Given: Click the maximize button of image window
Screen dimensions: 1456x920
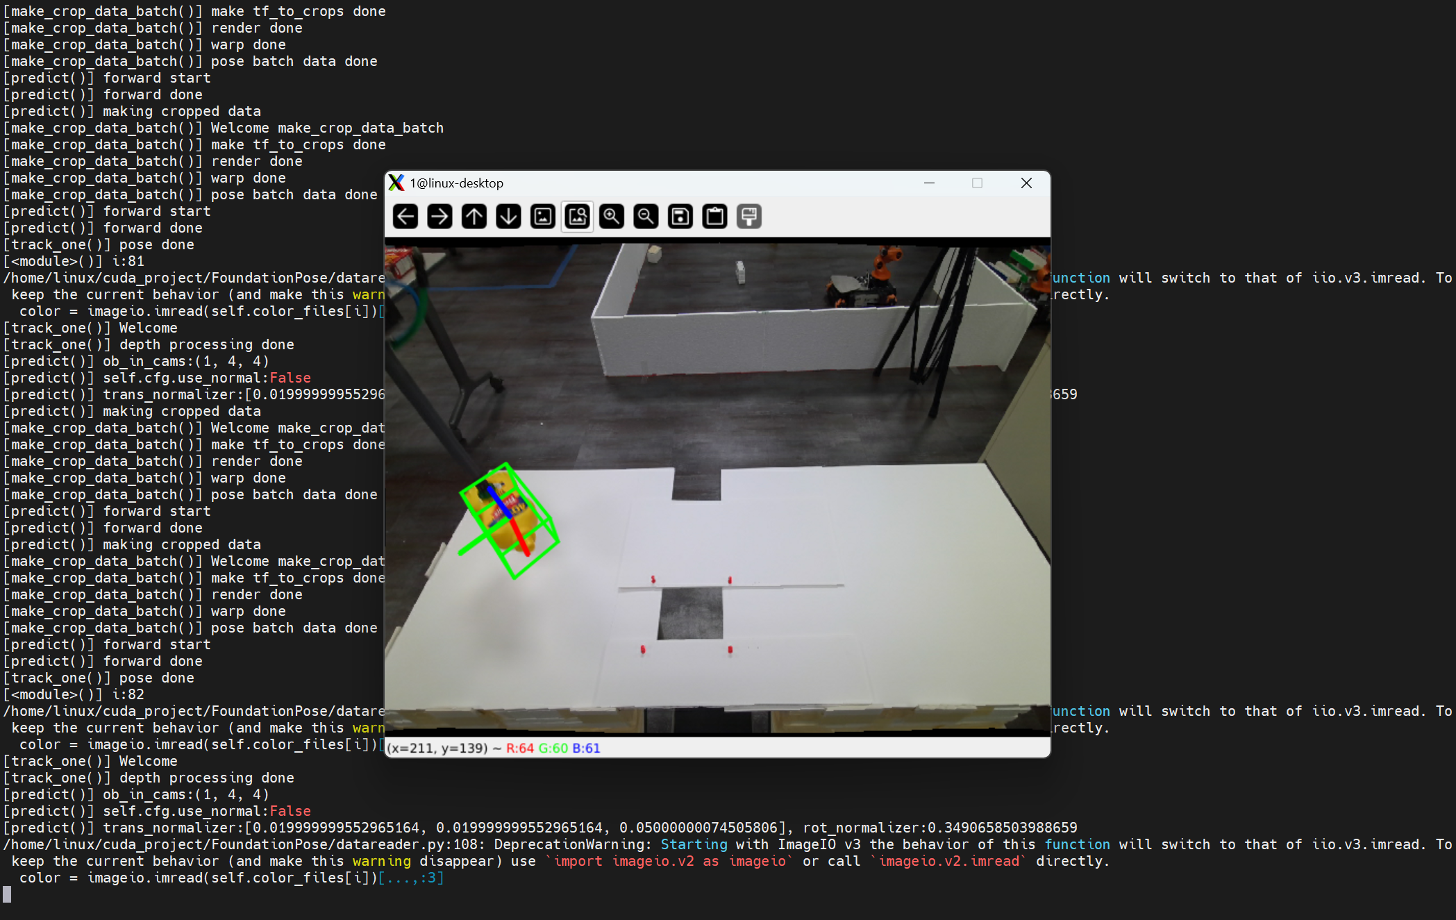Looking at the screenshot, I should [x=977, y=183].
